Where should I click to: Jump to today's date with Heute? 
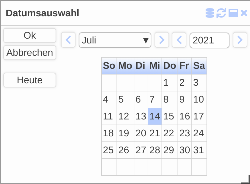click(30, 80)
